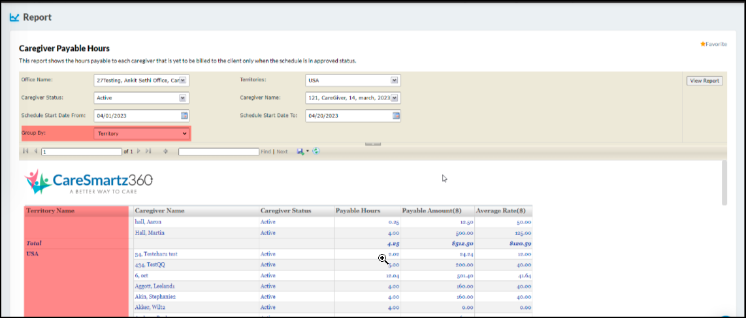Open the Group By Territory dropdown
Viewport: 746px width, 318px height.
(184, 134)
